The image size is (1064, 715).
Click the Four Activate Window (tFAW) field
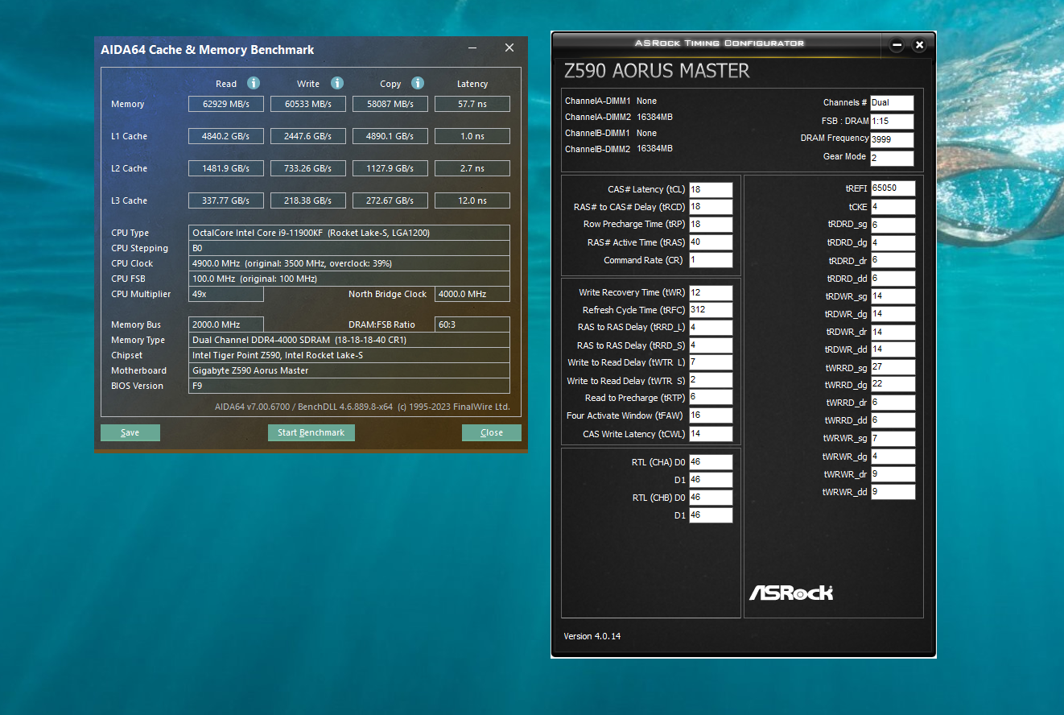pyautogui.click(x=711, y=415)
